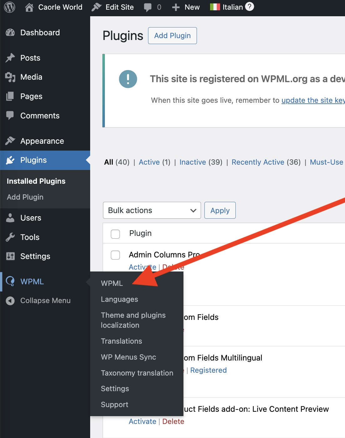Click the Apply button

(x=220, y=210)
